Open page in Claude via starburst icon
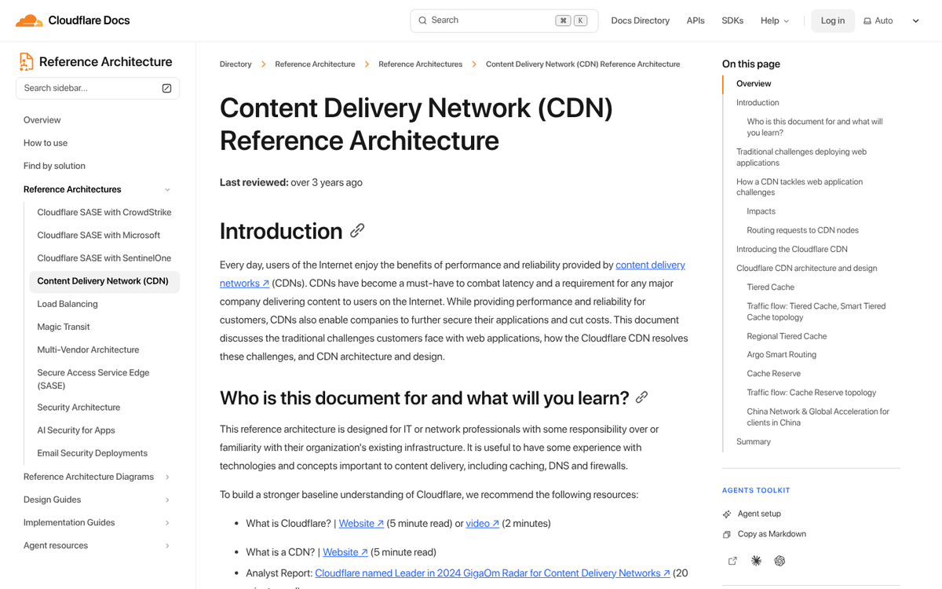 756,561
